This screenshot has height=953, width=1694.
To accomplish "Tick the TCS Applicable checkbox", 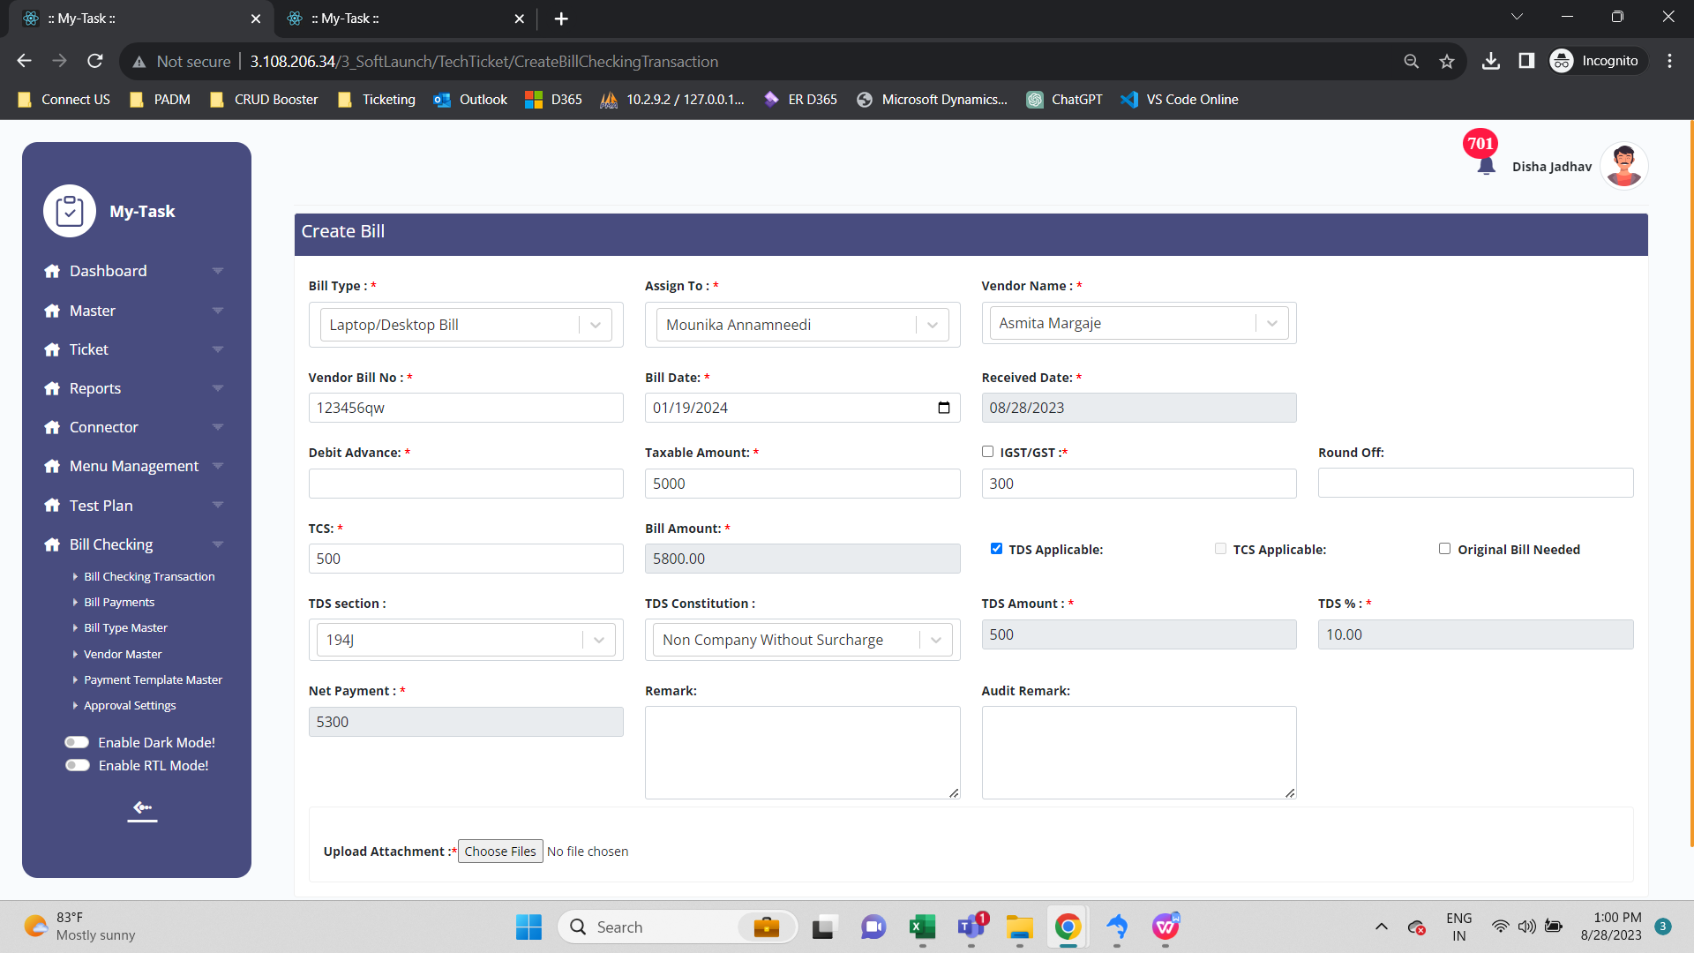I will pyautogui.click(x=1220, y=548).
